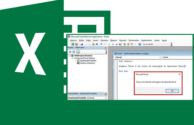Toggle Design Mode icon
Screen dimensions: 194x125
(120, 44)
